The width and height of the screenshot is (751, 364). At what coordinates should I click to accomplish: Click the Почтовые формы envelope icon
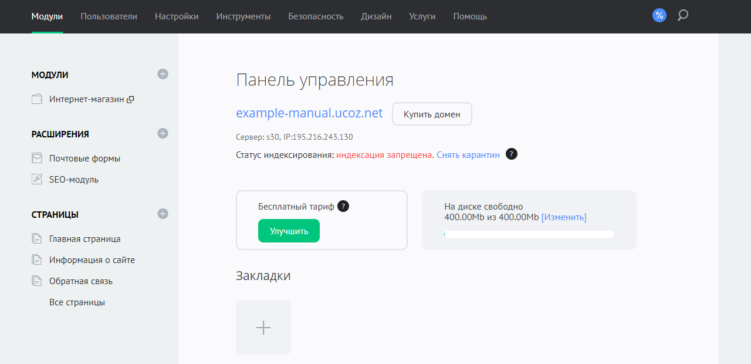point(37,159)
